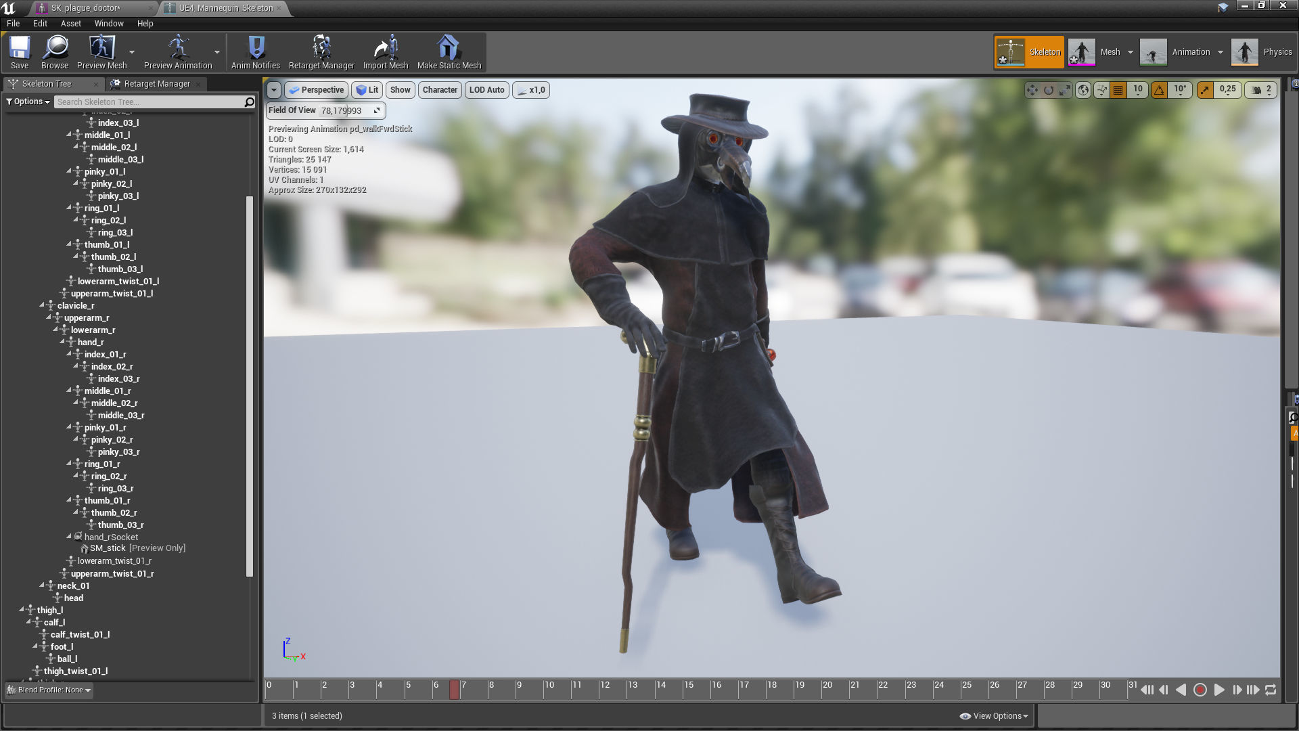The image size is (1299, 731).
Task: Collapse the thigh_l bone node
Action: (22, 610)
